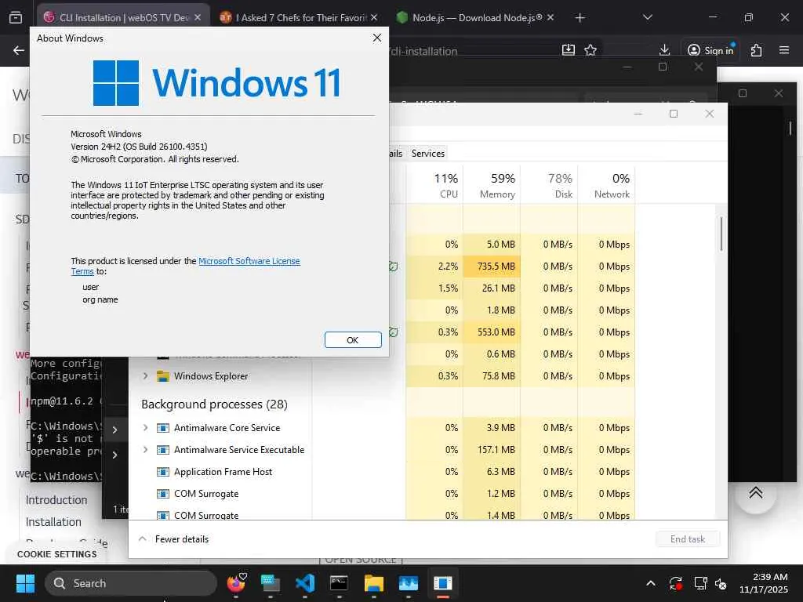Collapse Task Manager with Fewer details
The height and width of the screenshot is (602, 803).
tap(173, 539)
